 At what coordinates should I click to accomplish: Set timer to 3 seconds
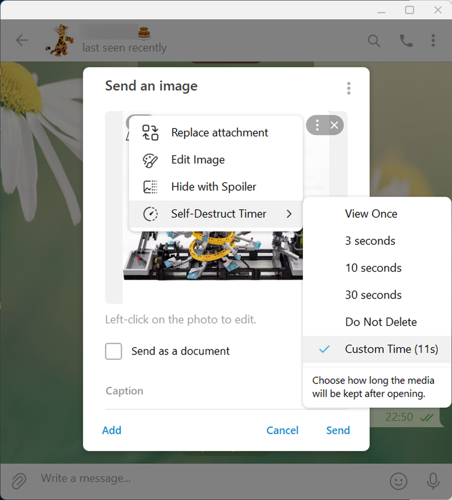pos(370,241)
